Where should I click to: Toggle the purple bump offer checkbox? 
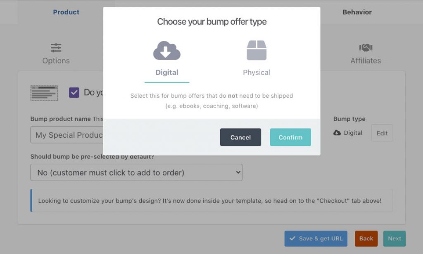(x=74, y=93)
